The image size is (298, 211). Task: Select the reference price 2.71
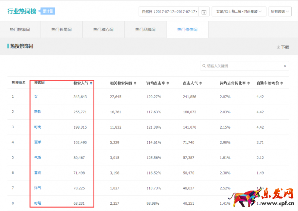260,142
